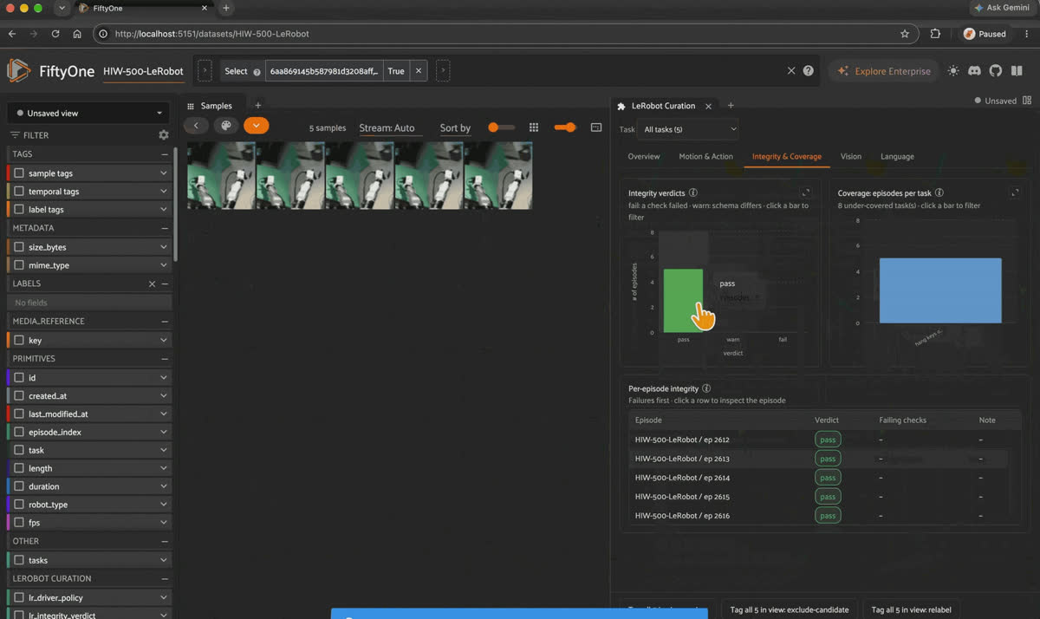Switch to the Vision tab

(x=851, y=157)
